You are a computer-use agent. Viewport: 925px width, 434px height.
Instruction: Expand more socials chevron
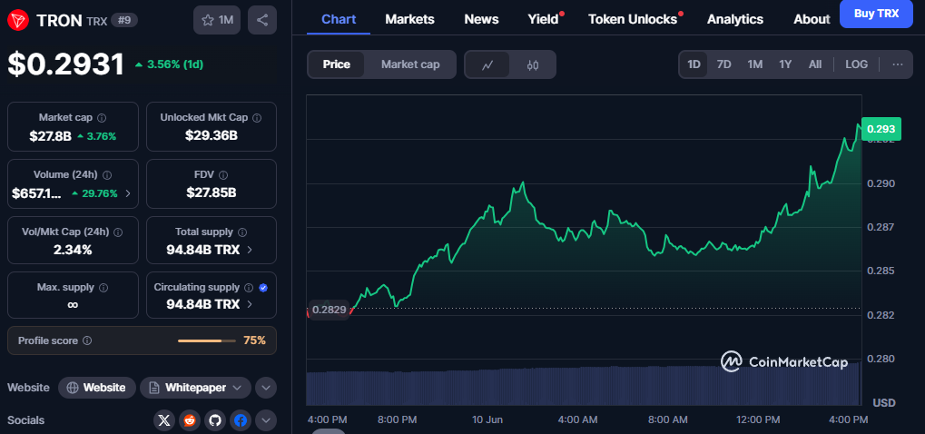(265, 420)
